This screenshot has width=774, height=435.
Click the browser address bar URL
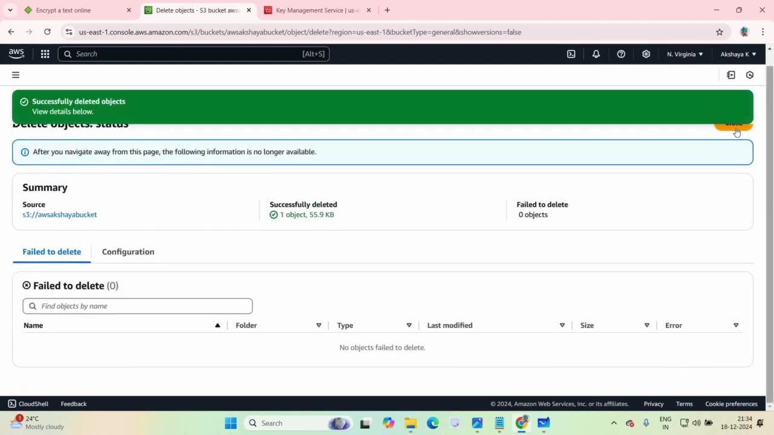[x=300, y=32]
